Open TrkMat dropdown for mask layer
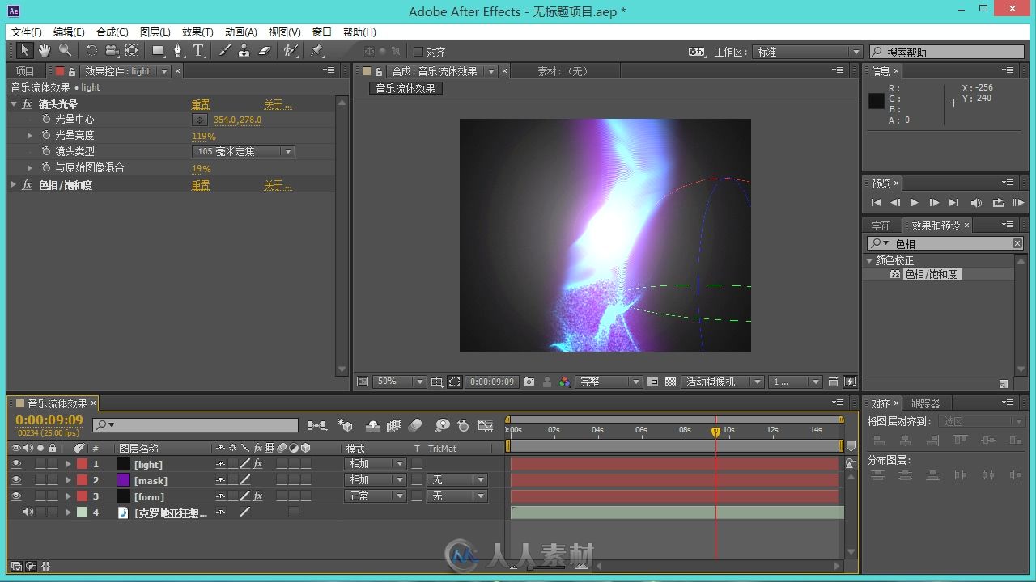Image resolution: width=1036 pixels, height=582 pixels. (x=457, y=480)
